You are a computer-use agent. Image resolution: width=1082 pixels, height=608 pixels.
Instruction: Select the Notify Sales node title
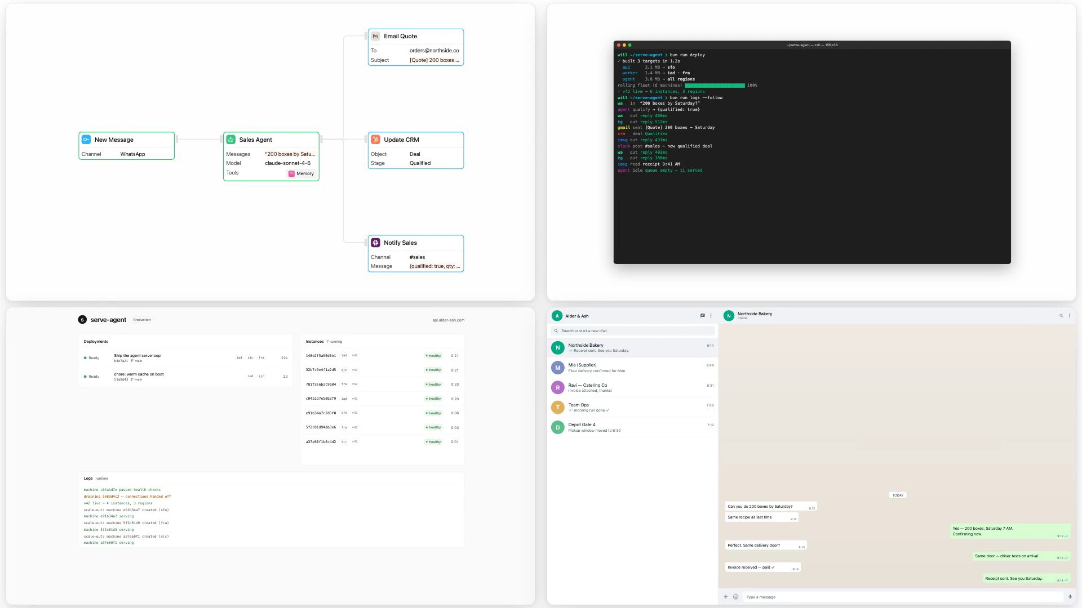pyautogui.click(x=400, y=243)
